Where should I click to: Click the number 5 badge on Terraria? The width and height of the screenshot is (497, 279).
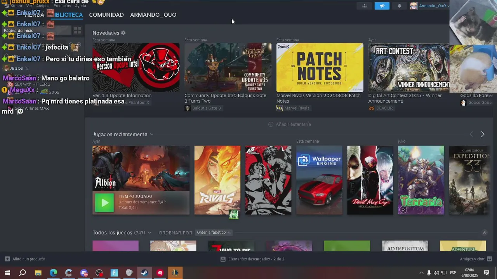click(403, 210)
